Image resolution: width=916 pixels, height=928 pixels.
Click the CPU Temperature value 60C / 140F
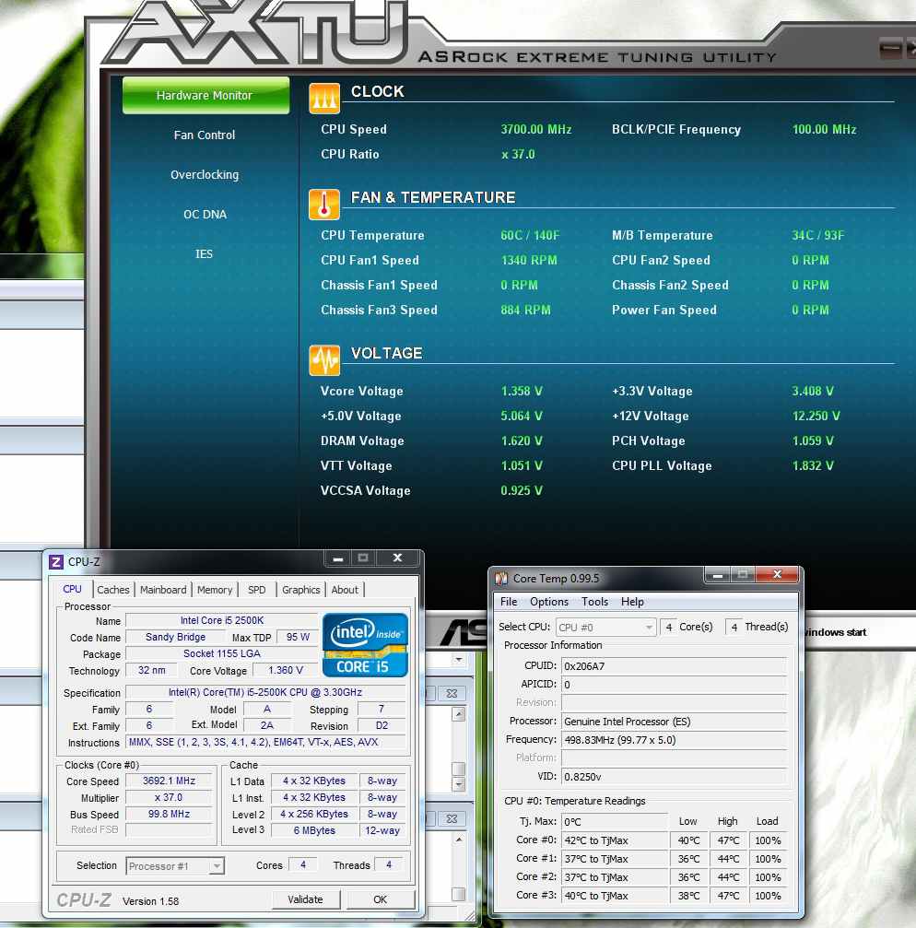(x=530, y=235)
